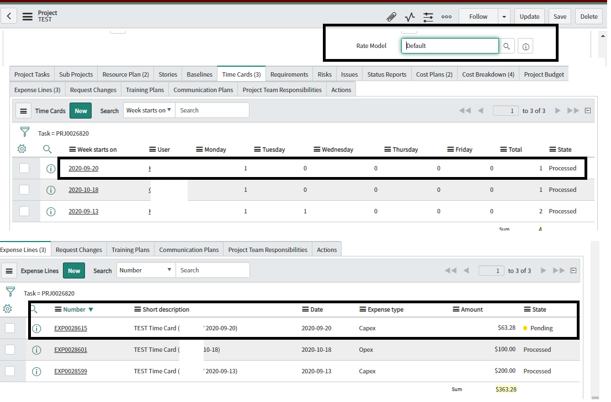Switch to Resource Plan (2) tab
The image size is (611, 402).
(125, 74)
